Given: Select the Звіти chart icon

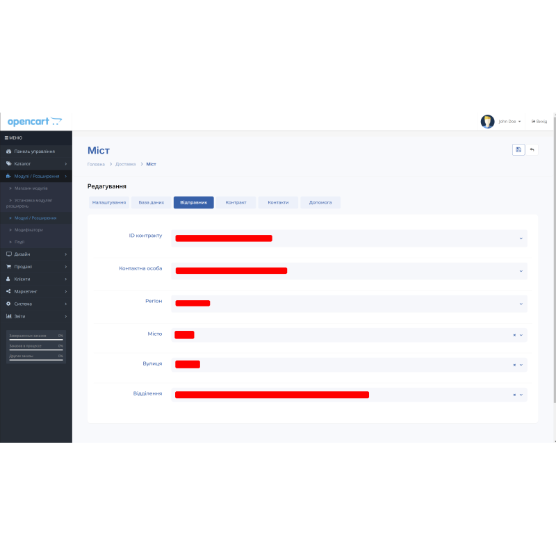Looking at the screenshot, I should pos(8,316).
